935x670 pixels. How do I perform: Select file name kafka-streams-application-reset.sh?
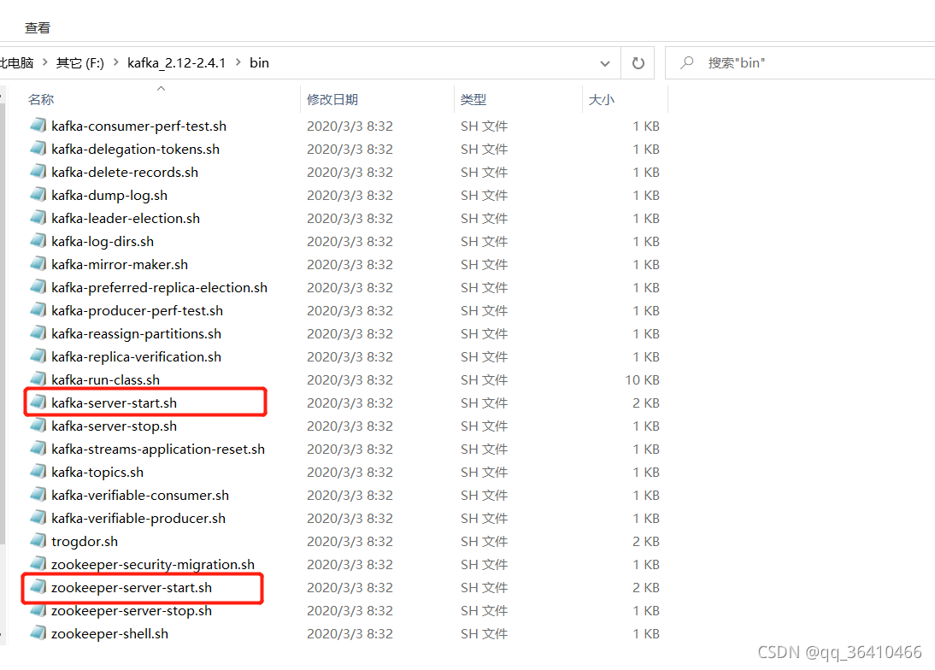pos(158,449)
